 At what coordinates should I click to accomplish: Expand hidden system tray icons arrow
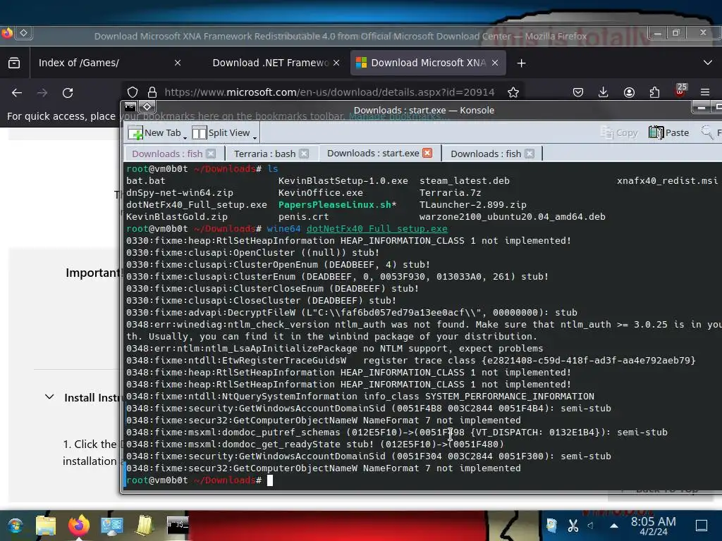pyautogui.click(x=614, y=526)
